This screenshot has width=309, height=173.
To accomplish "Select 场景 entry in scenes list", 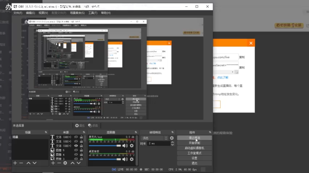I will (x=30, y=137).
